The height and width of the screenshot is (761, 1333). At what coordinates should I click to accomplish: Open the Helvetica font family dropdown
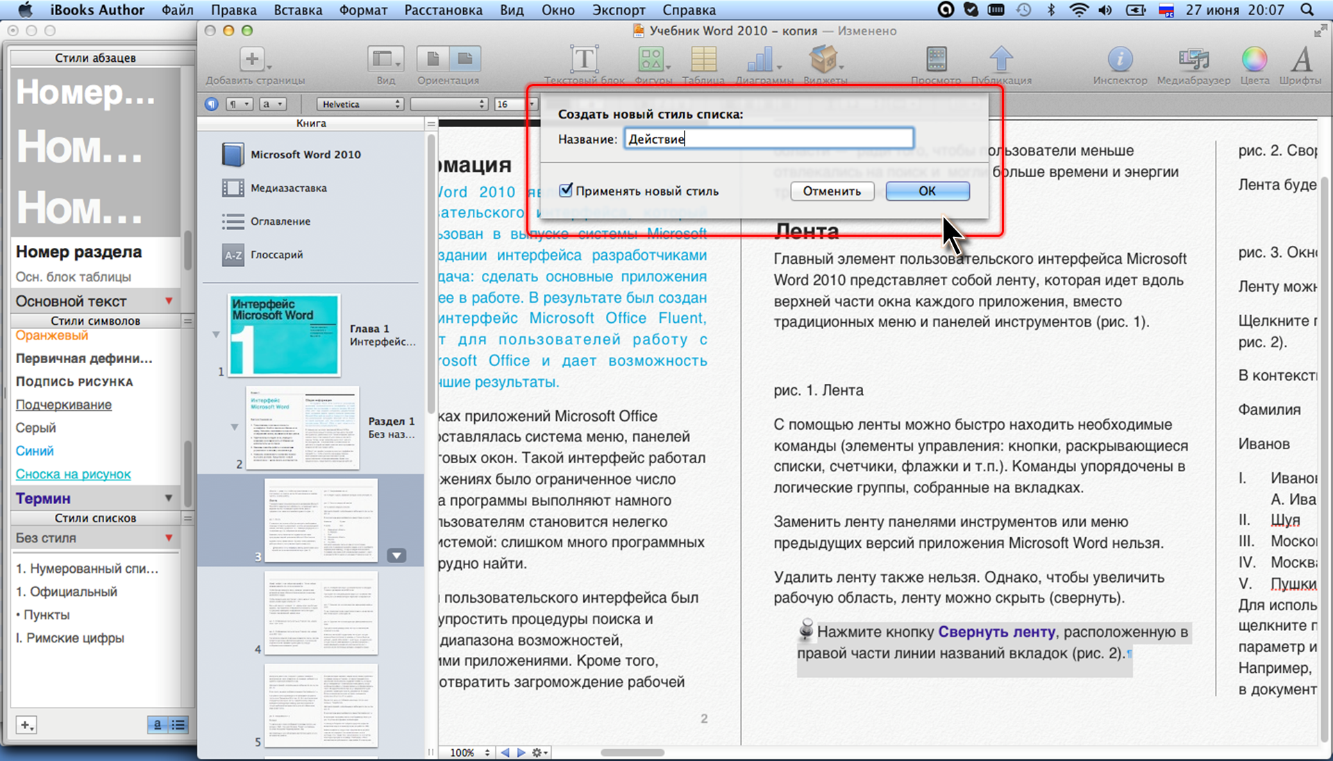pyautogui.click(x=360, y=104)
